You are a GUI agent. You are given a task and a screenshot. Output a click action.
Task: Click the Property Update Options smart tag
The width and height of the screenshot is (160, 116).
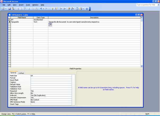pyautogui.click(x=50, y=25)
